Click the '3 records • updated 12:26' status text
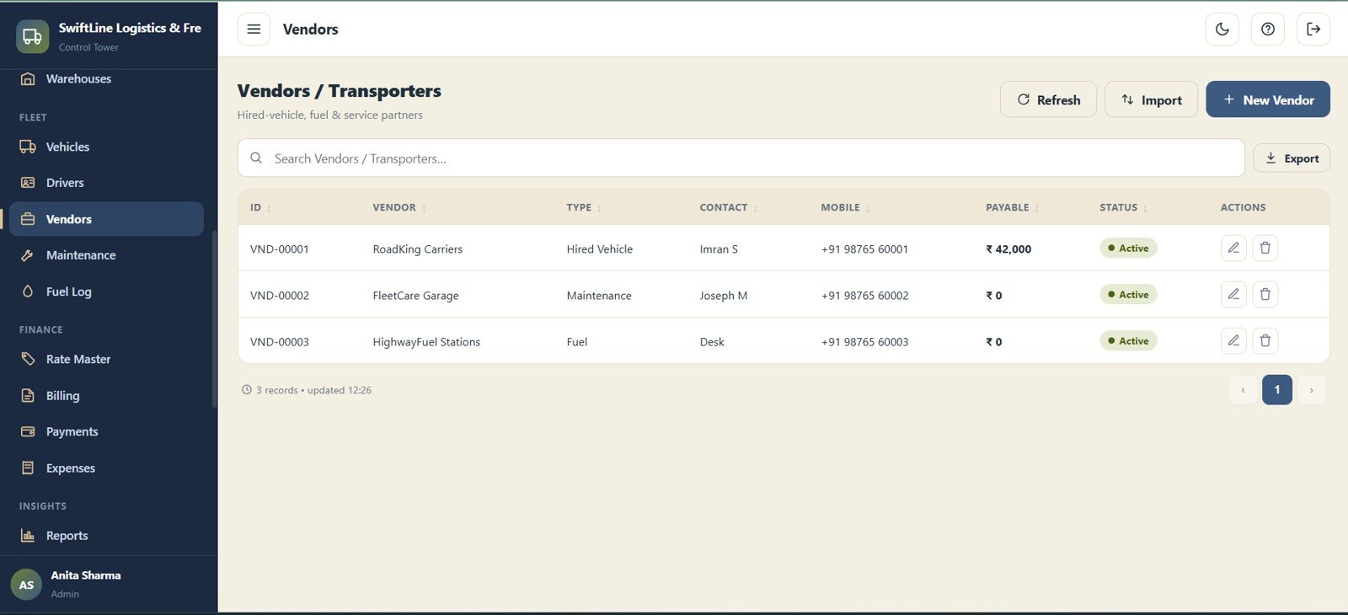Image resolution: width=1348 pixels, height=615 pixels. (x=307, y=390)
